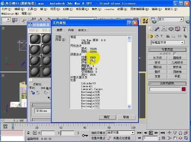The image size is (191, 142).
Task: Switch to the 摘要 tab
Action: [59, 30]
